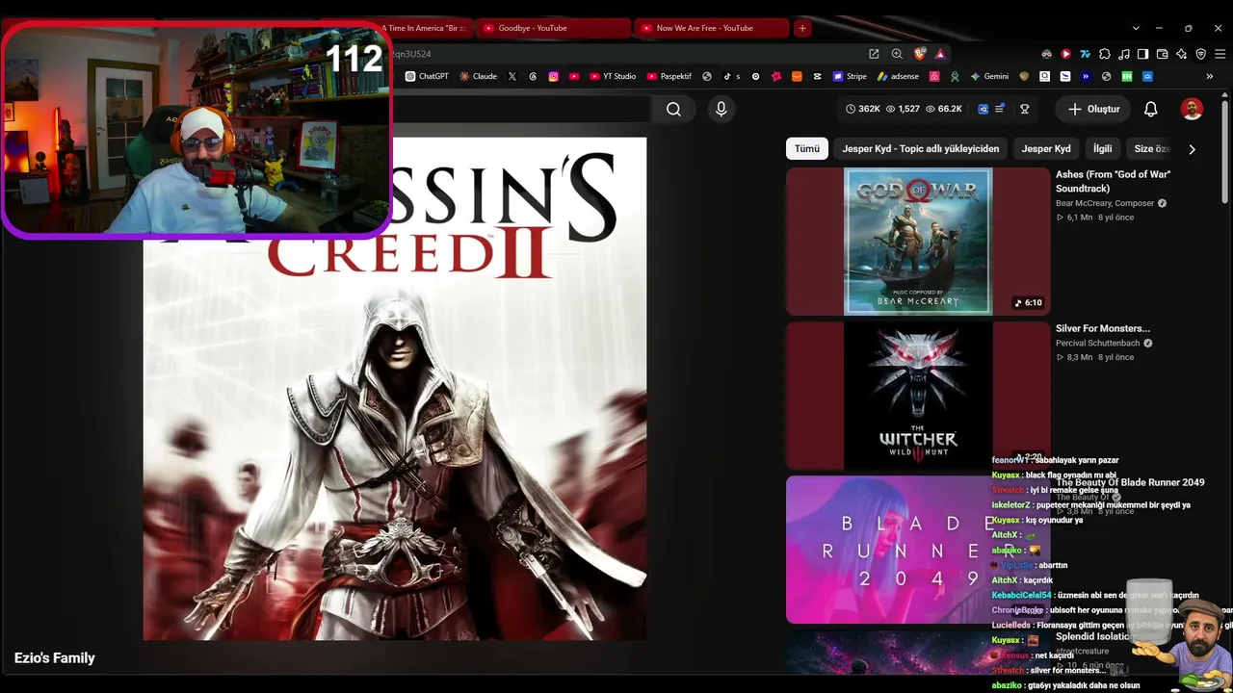Open the Gemini bookmark
Viewport: 1233px width, 693px height.
pos(989,76)
